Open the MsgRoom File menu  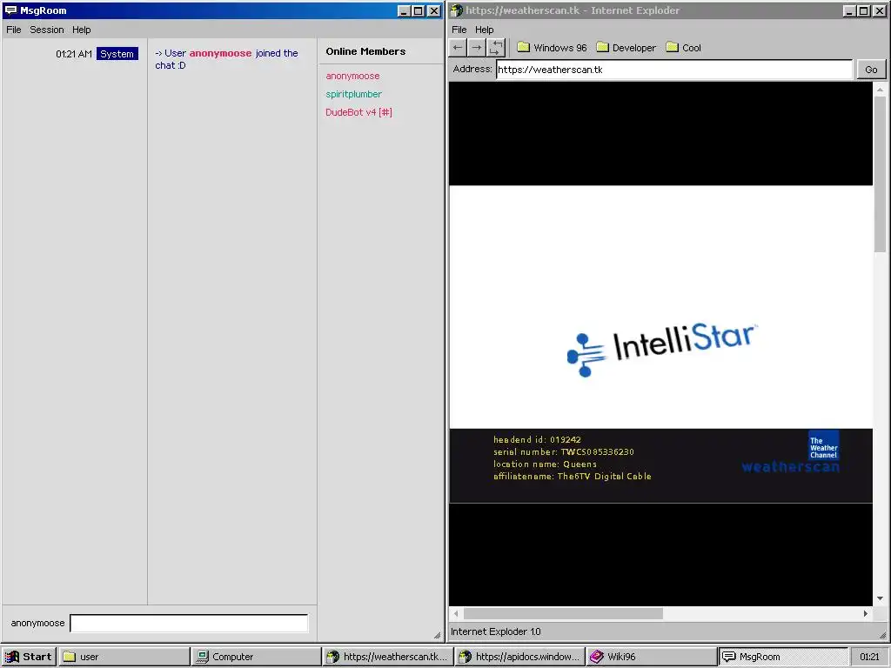click(14, 30)
